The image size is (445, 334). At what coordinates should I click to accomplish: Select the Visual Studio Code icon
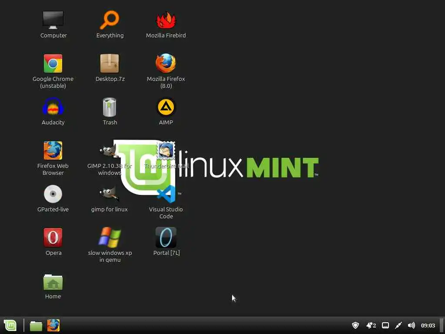166,194
